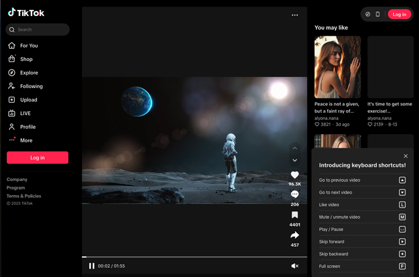Click the astronaut video frame

pos(195,140)
